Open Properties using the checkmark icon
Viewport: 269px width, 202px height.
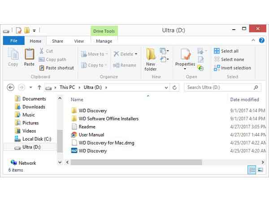(x=185, y=55)
